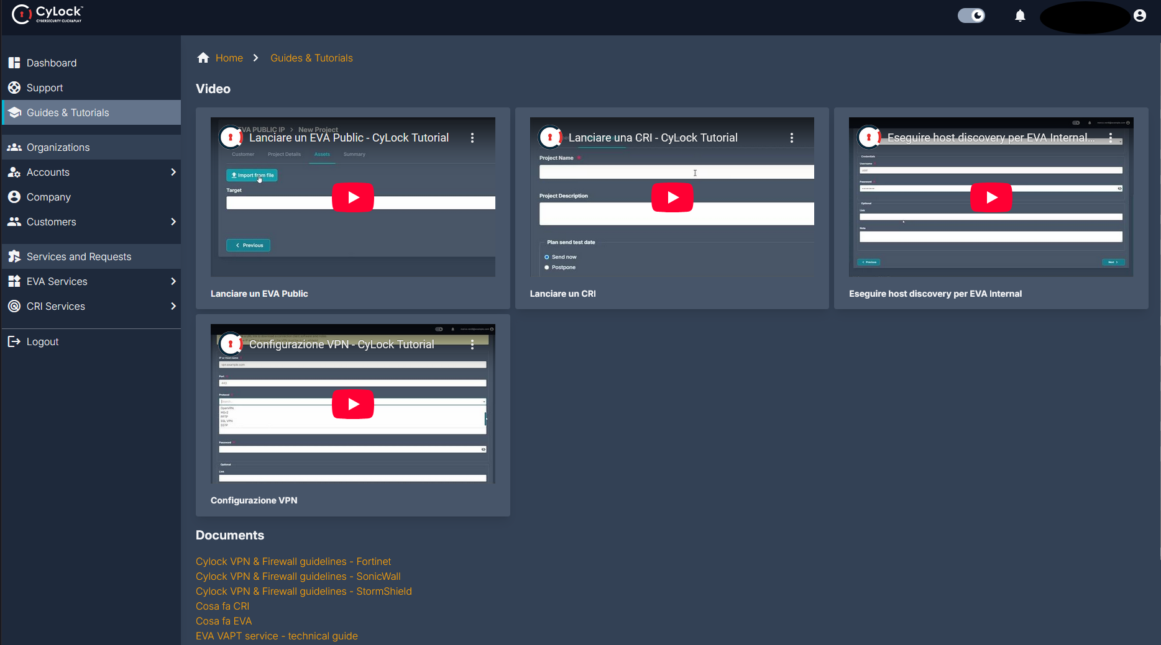This screenshot has width=1161, height=645.
Task: Expand the Accounts submenu chevron
Action: [173, 172]
